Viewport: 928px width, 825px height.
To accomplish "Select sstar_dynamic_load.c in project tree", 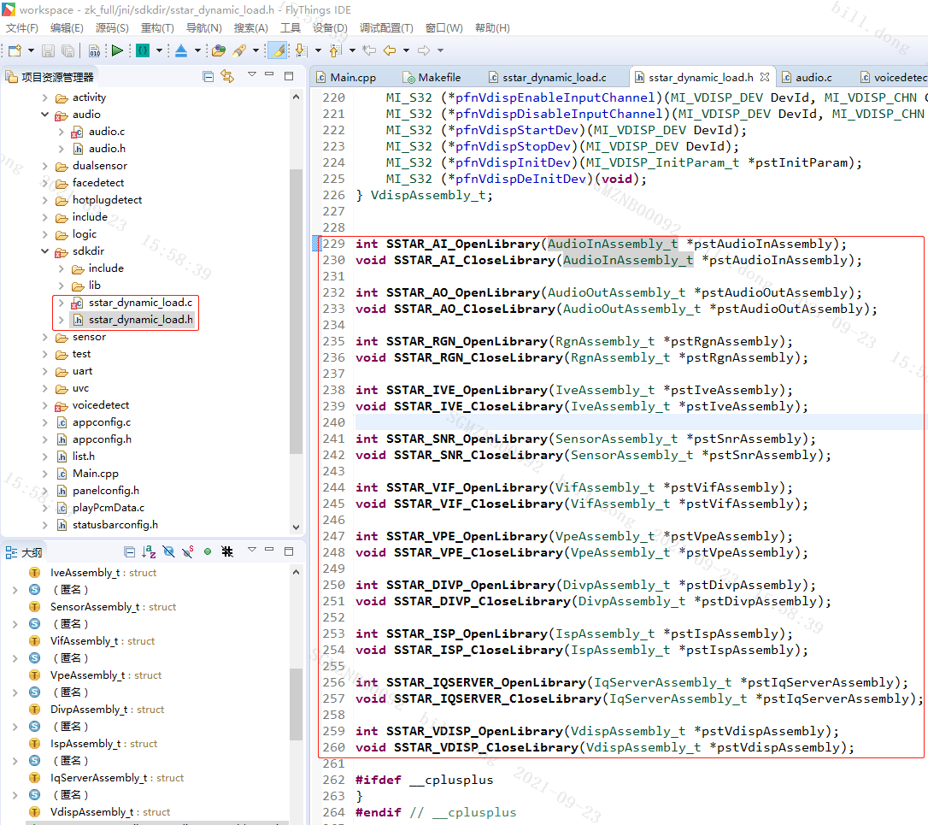I will click(x=140, y=303).
